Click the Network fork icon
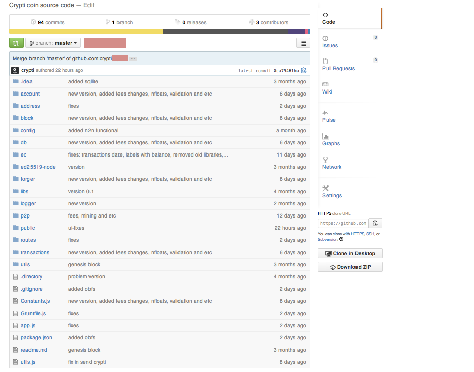Screen dimensions: 474x372 coord(325,160)
